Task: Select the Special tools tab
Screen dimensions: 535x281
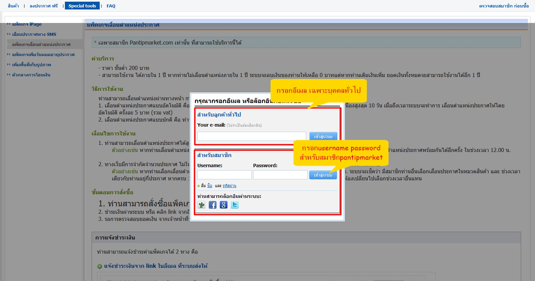Action: tap(82, 6)
